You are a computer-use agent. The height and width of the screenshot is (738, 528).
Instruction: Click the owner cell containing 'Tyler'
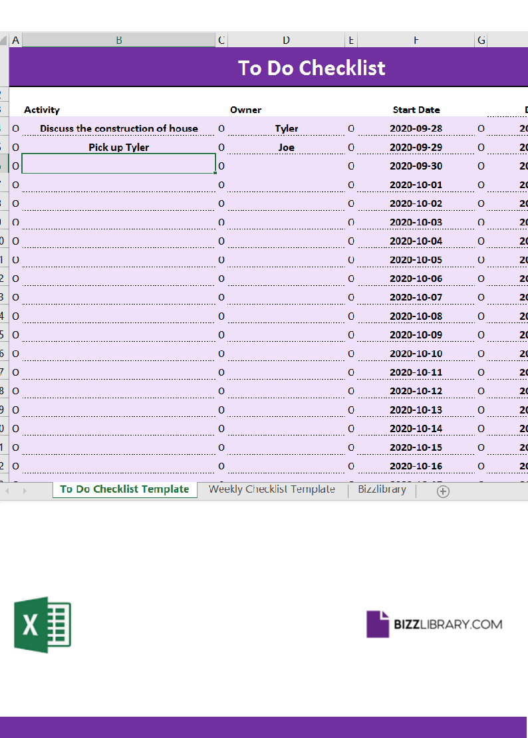pos(286,128)
